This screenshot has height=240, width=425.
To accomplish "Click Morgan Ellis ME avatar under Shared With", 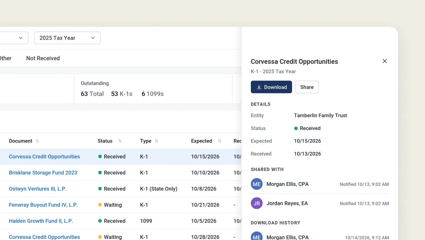I will click(257, 184).
